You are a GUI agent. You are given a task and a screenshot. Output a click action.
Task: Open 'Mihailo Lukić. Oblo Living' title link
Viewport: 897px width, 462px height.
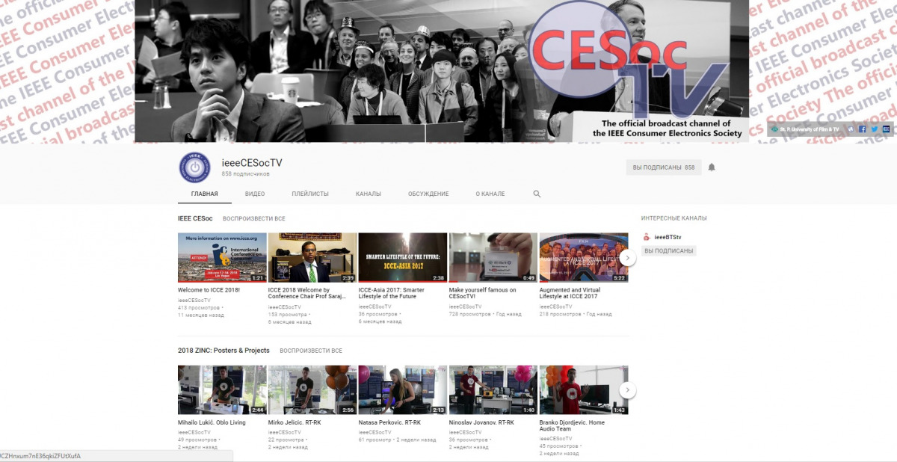coord(212,422)
